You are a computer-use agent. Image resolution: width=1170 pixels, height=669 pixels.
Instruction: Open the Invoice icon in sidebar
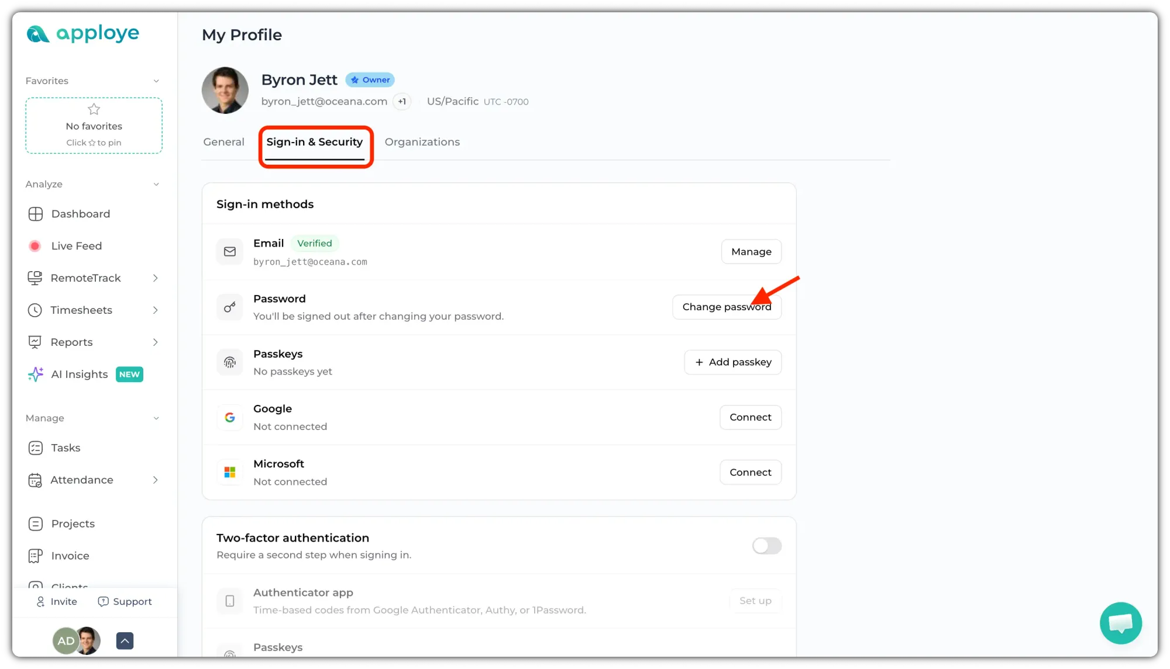(x=36, y=556)
